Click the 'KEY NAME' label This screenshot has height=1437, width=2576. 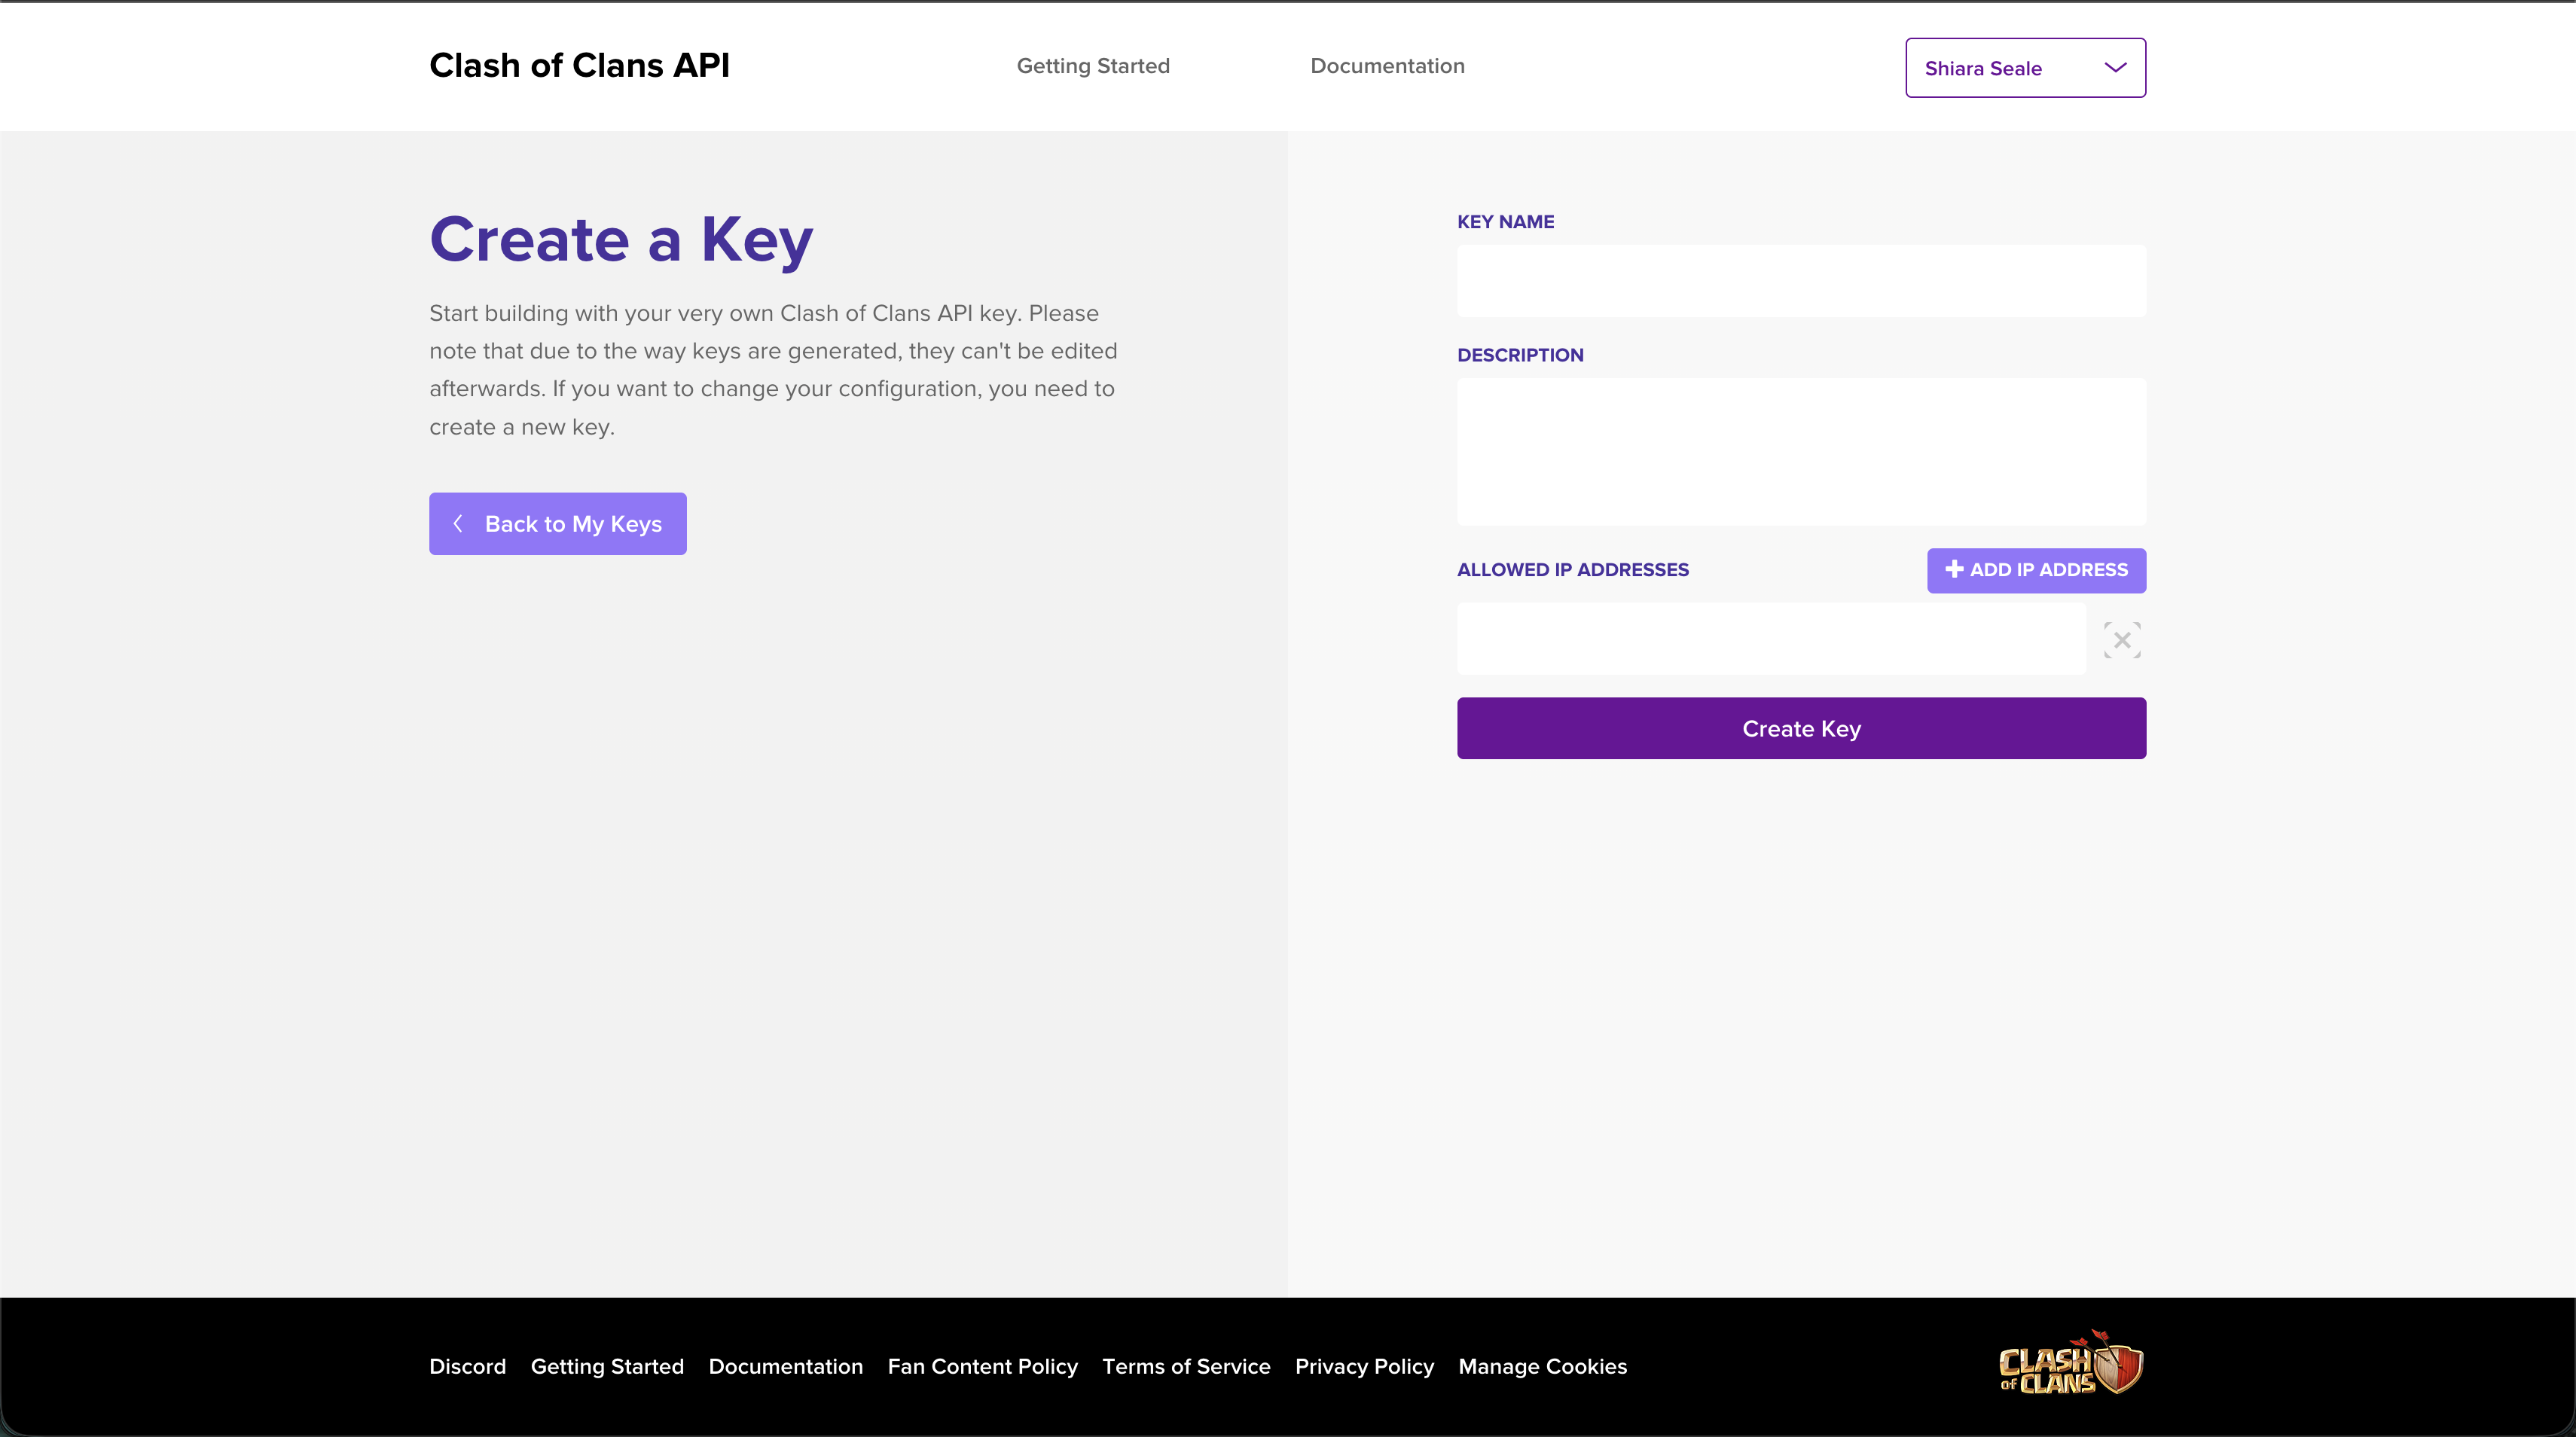[x=1505, y=222]
